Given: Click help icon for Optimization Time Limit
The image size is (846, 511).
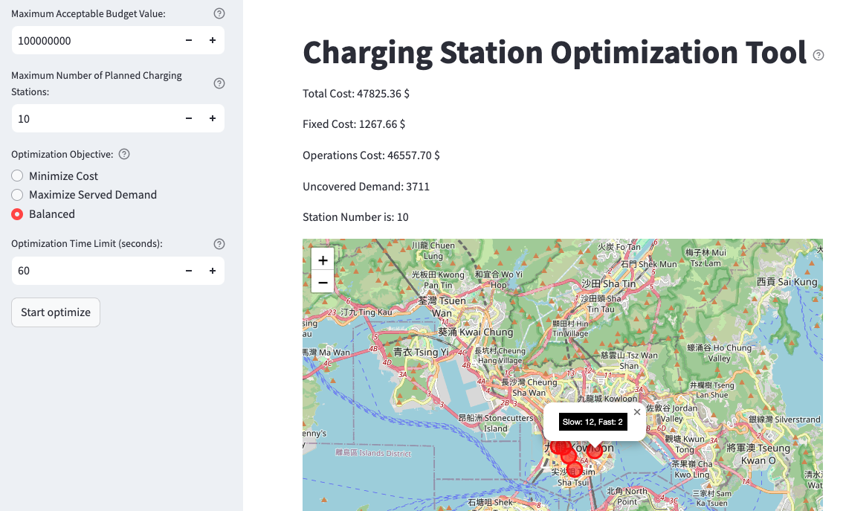Looking at the screenshot, I should pos(219,244).
